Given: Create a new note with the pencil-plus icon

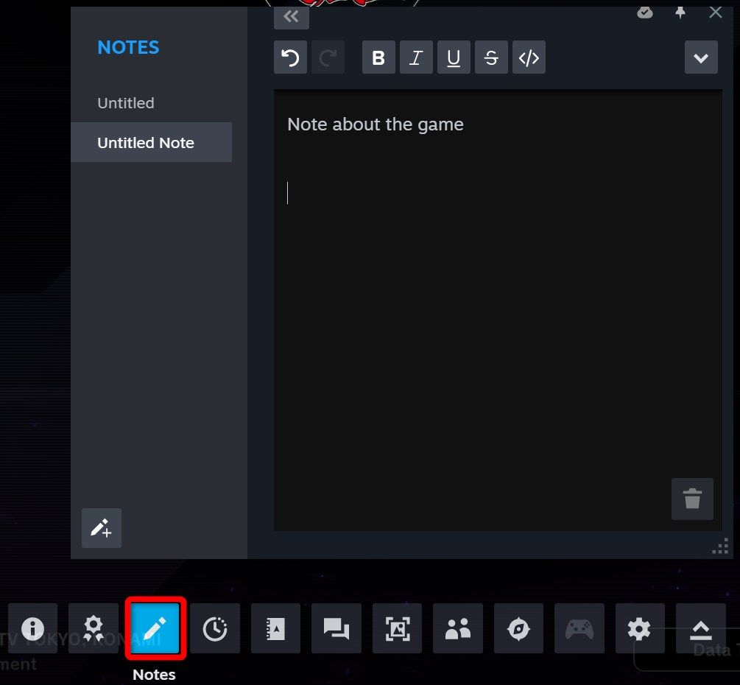Looking at the screenshot, I should coord(101,528).
